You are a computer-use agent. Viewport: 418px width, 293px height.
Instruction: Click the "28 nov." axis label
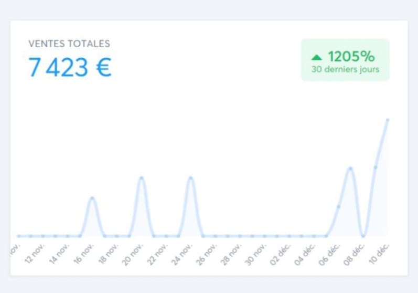click(234, 253)
